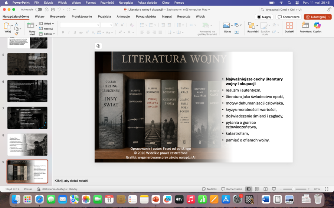Image resolution: width=334 pixels, height=208 pixels.
Task: Click the Obraz picture icon
Action: (x=226, y=25)
